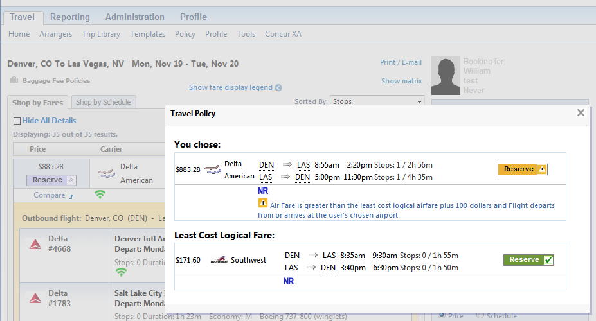
Task: Go to Home in the sub-navigation
Action: coord(19,34)
